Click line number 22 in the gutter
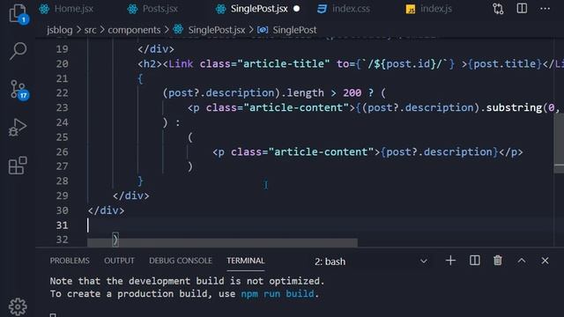 click(x=62, y=92)
